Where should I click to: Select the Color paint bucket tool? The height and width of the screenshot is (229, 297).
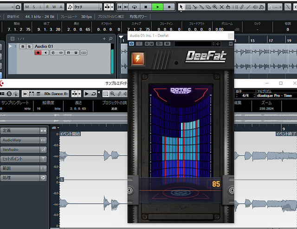pos(262,7)
